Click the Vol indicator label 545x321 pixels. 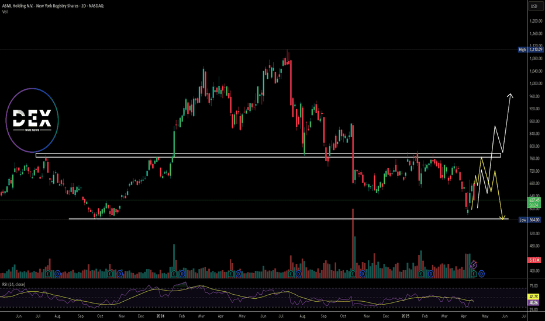[x=5, y=12]
